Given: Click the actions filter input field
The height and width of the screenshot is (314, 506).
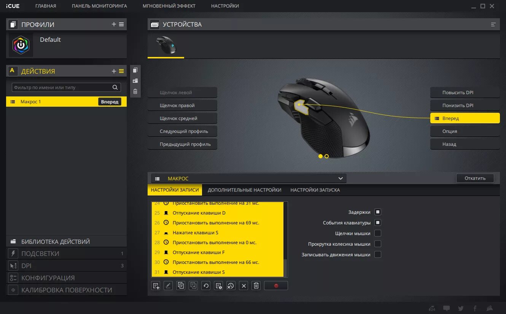Looking at the screenshot, I should pos(66,87).
